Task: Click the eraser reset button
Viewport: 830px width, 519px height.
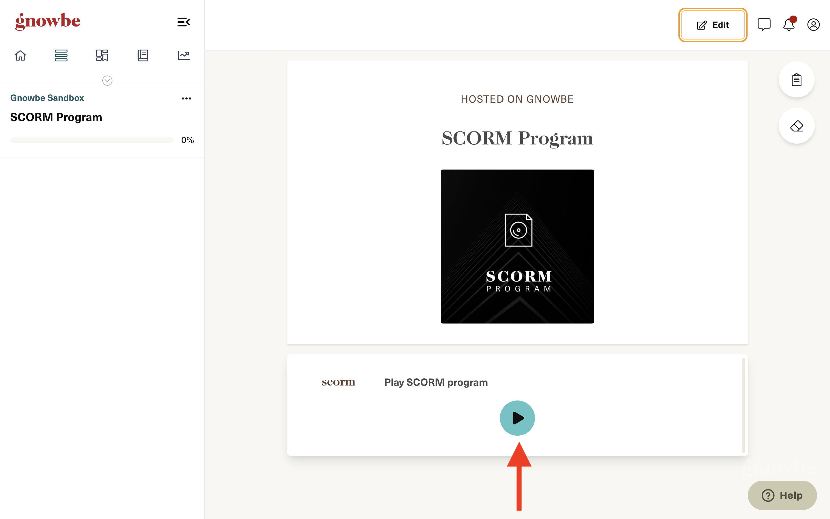Action: 796,126
